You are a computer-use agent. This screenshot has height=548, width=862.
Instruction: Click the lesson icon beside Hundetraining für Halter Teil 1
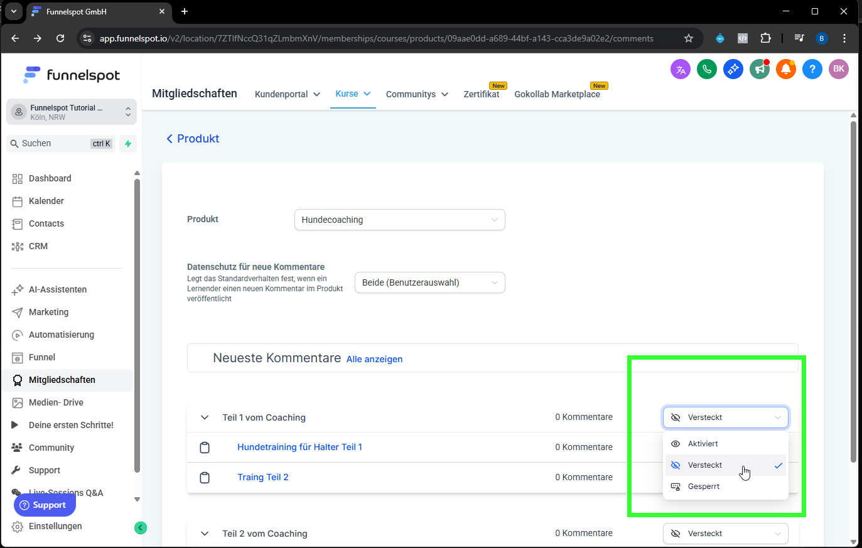click(205, 448)
